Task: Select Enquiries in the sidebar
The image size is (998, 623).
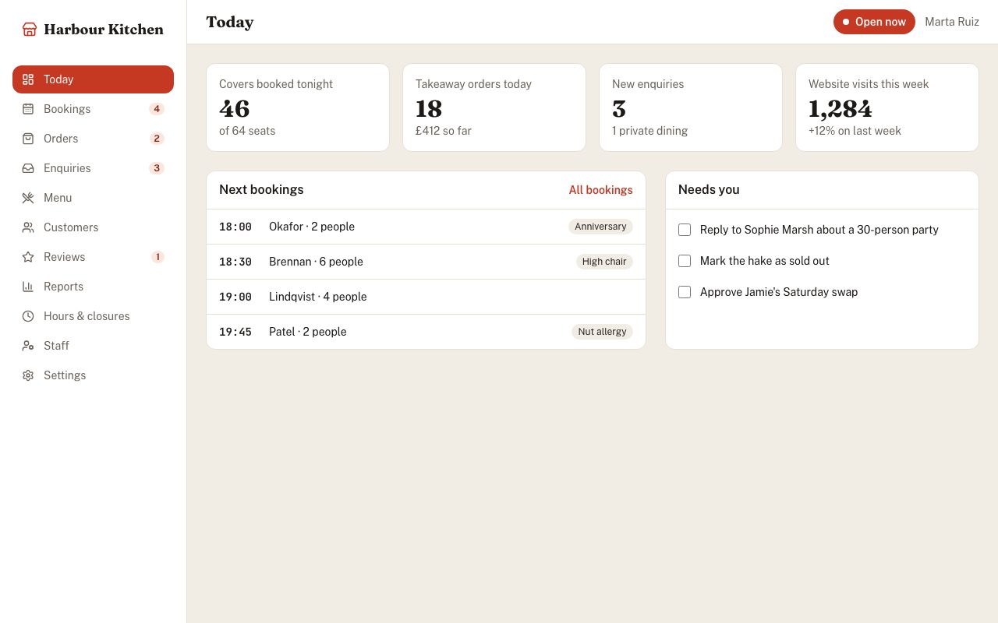Action: pos(93,168)
